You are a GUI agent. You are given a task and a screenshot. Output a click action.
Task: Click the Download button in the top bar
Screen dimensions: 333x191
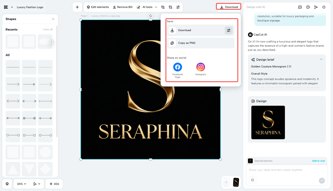pyautogui.click(x=228, y=7)
